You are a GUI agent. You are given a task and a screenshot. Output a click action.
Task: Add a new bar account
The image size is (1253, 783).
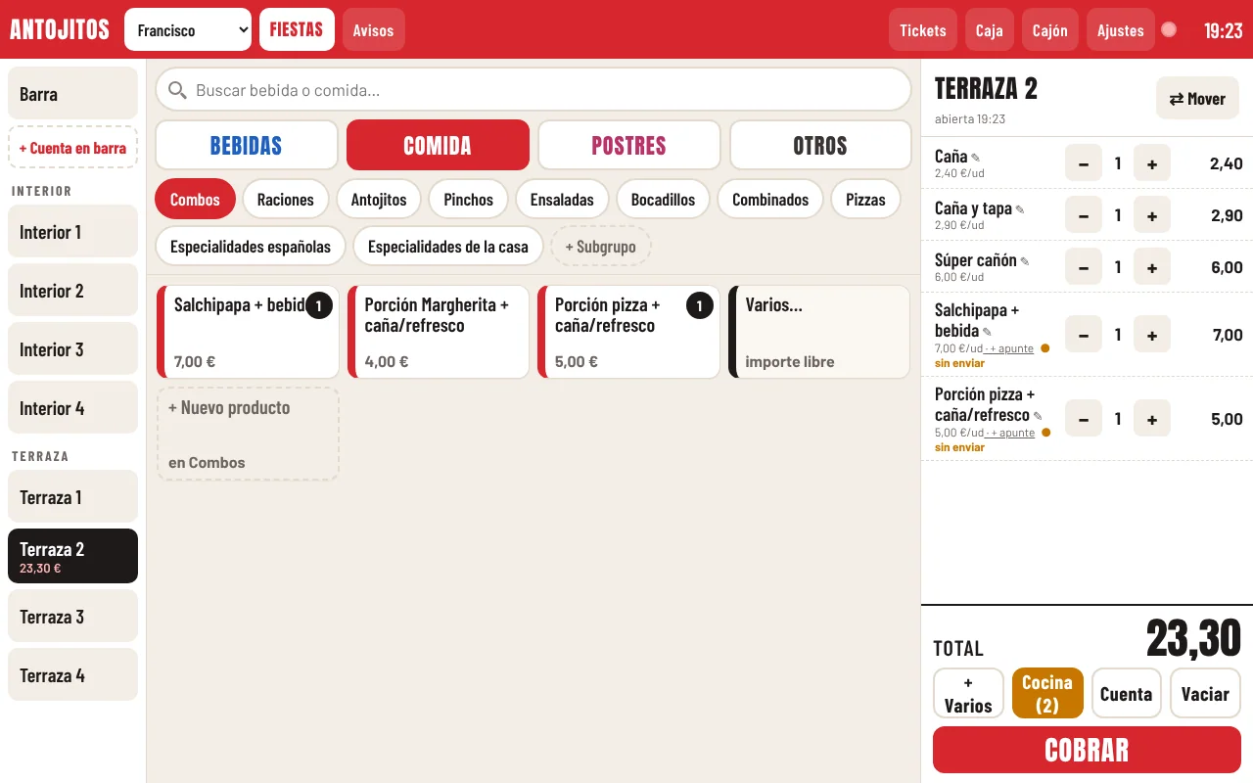[x=72, y=147]
